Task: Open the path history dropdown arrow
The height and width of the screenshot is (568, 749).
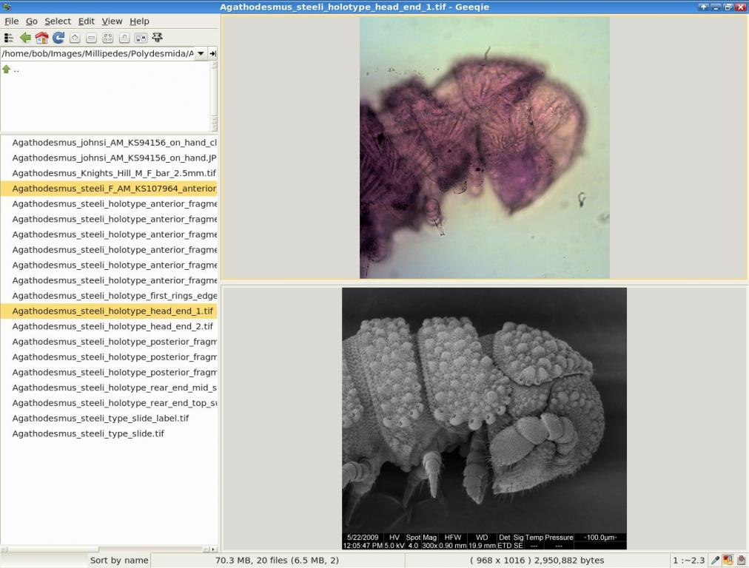Action: pyautogui.click(x=201, y=53)
